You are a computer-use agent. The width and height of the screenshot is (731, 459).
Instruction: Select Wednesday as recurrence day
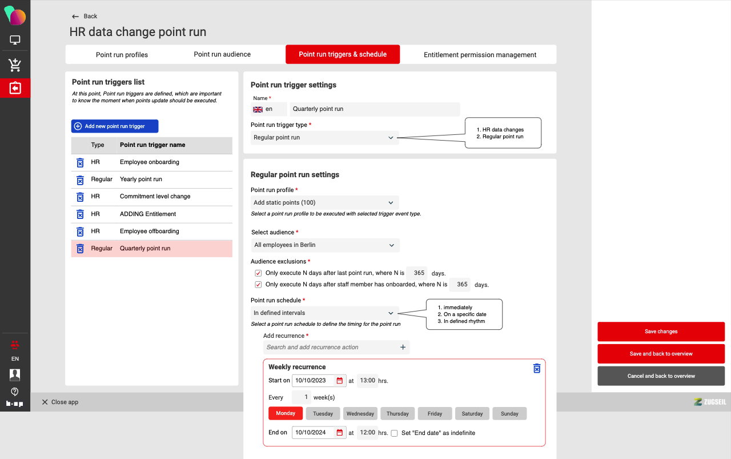[x=360, y=414]
